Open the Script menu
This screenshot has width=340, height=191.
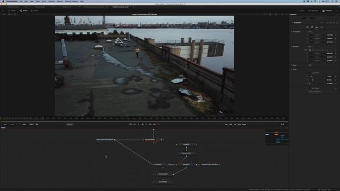coord(44,1)
